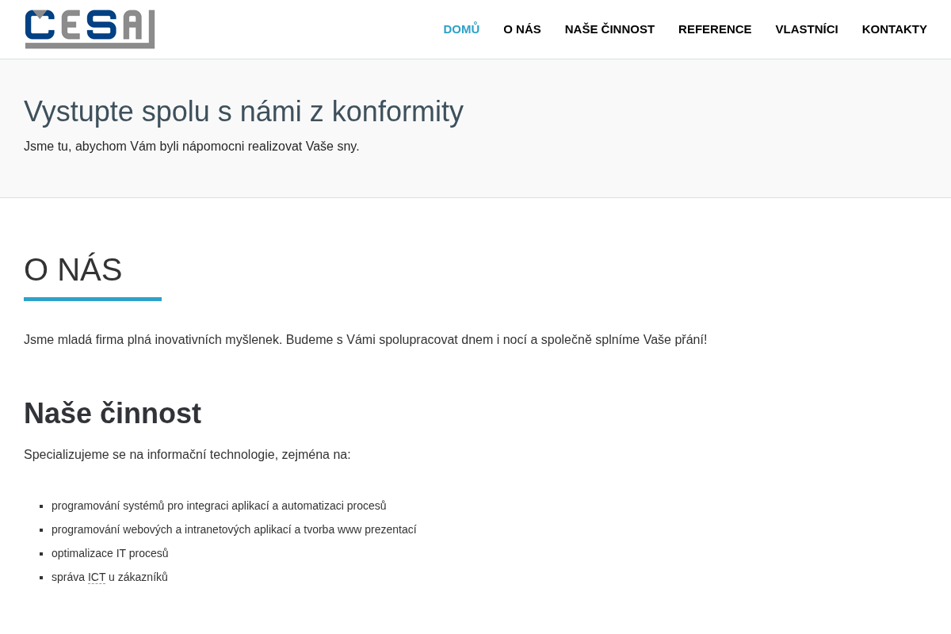Go to the O NÁS navigation link
This screenshot has width=951, height=634.
(x=522, y=29)
